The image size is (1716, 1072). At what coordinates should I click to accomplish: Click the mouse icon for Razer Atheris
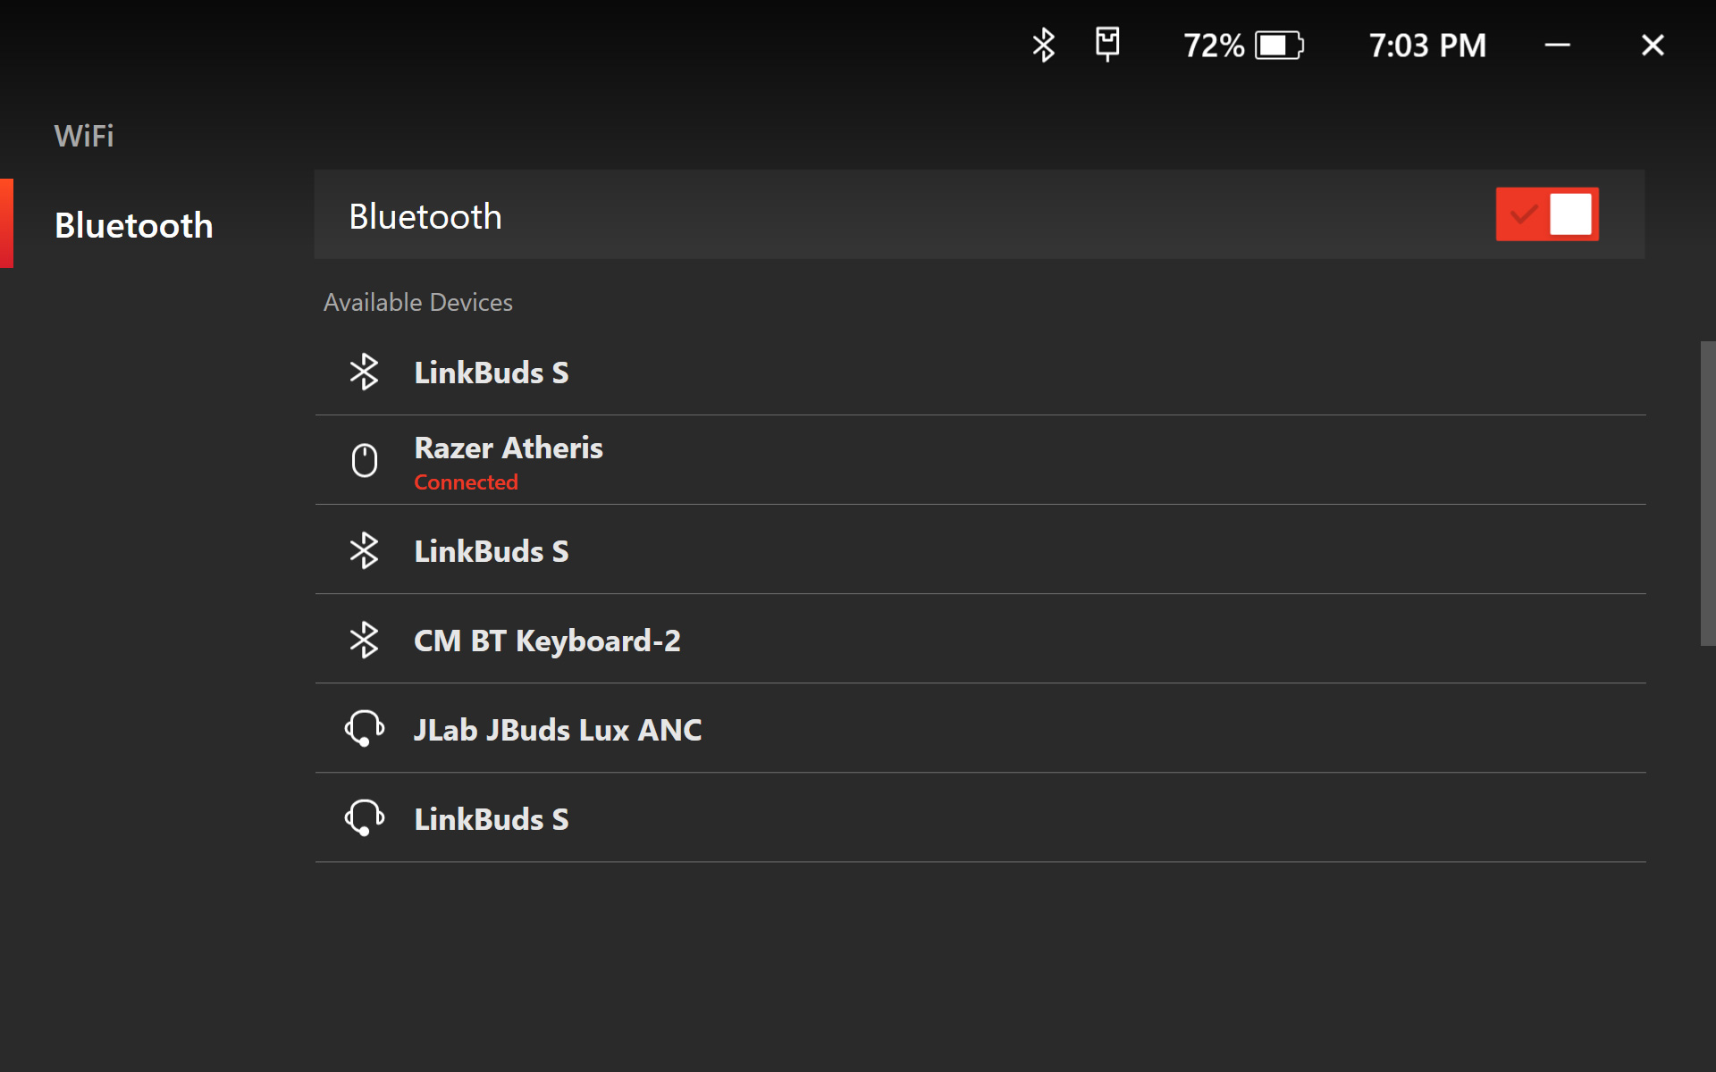[365, 460]
